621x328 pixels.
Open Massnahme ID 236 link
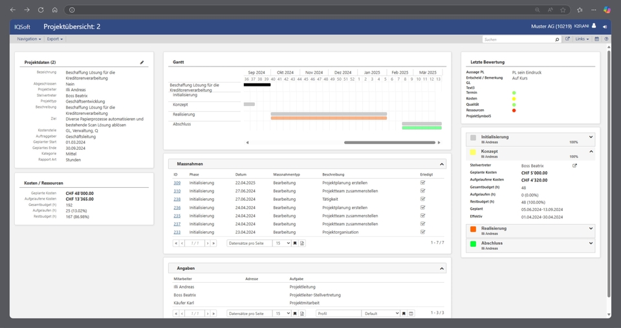(177, 208)
